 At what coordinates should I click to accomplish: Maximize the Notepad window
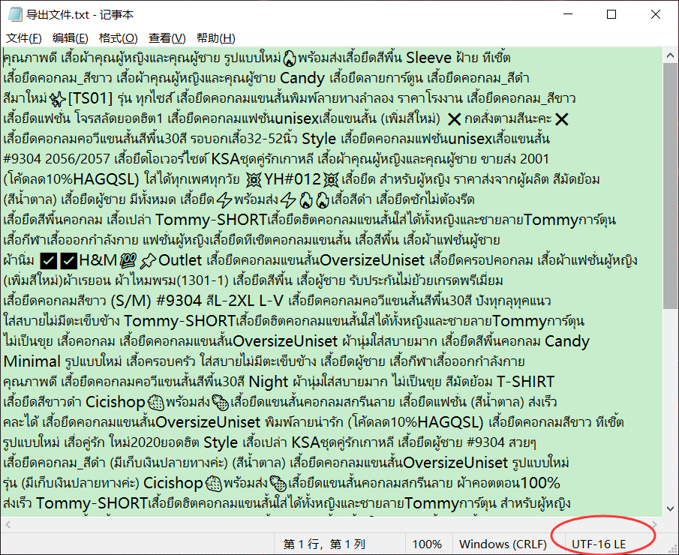pyautogui.click(x=611, y=14)
